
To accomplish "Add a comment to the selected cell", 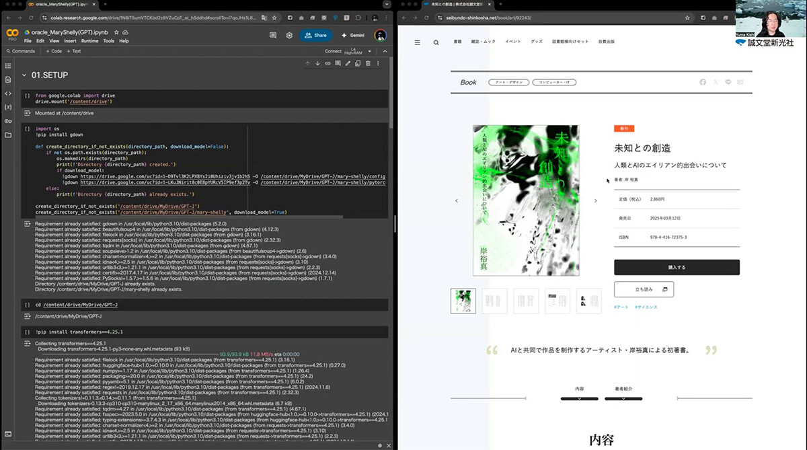I will coord(338,63).
